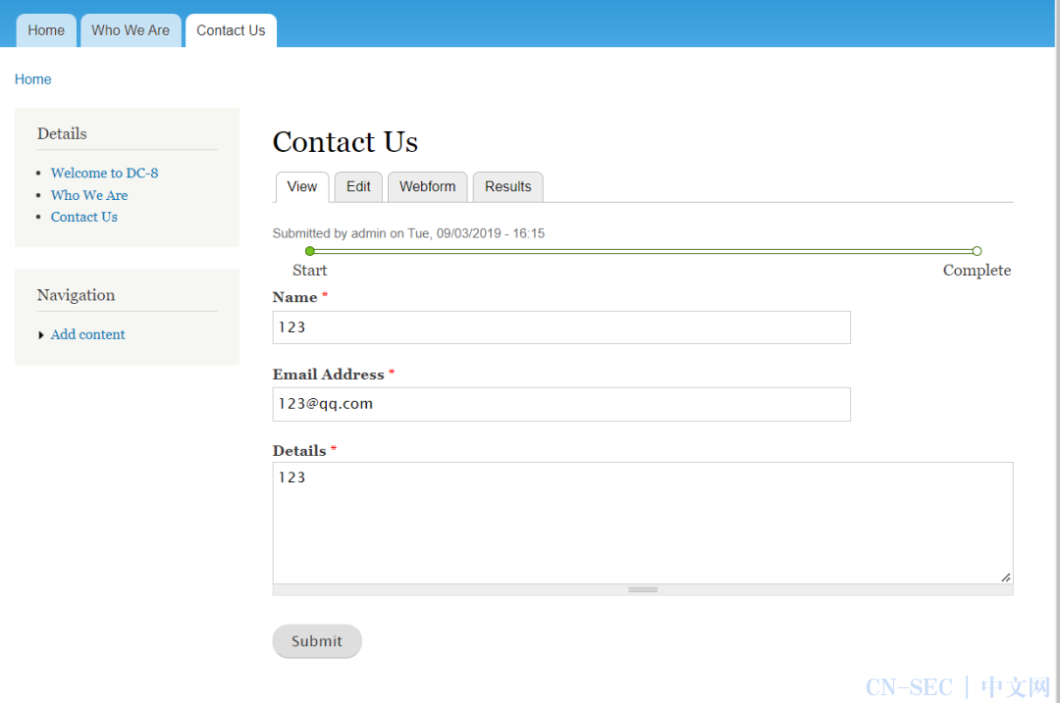Click the Start progress marker dot
The width and height of the screenshot is (1060, 703).
tap(310, 251)
